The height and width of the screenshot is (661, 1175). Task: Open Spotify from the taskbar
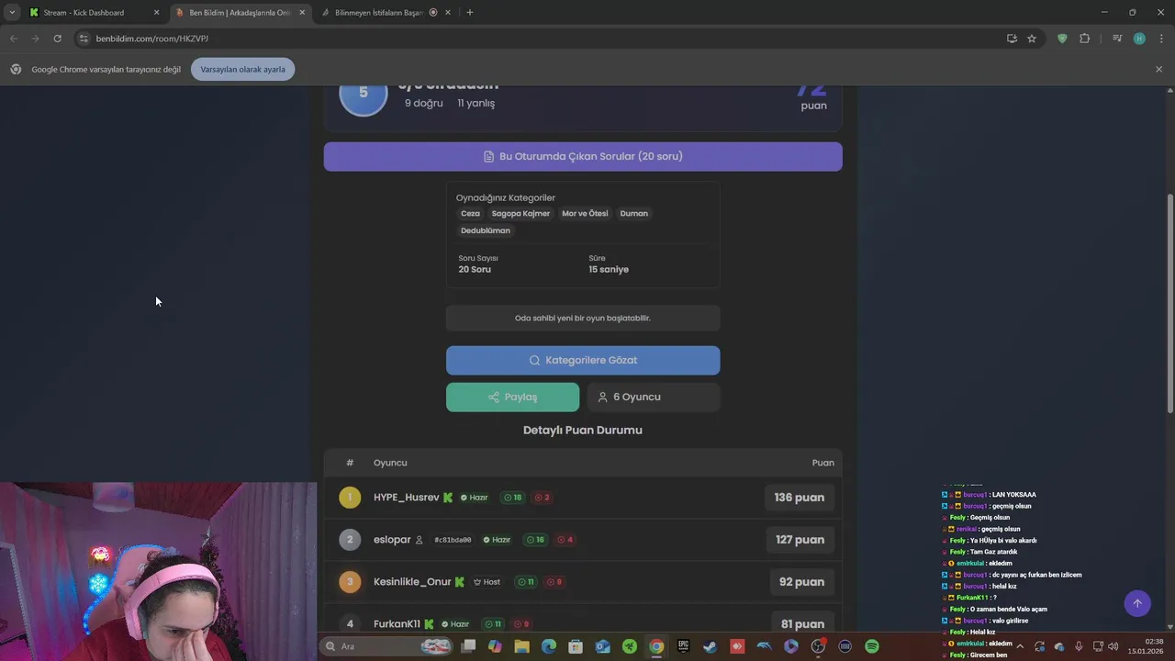tap(872, 646)
